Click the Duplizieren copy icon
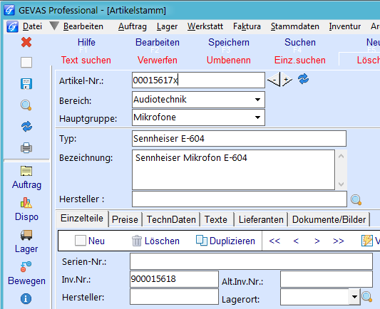Image resolution: width=380 pixels, height=309 pixels. click(202, 241)
